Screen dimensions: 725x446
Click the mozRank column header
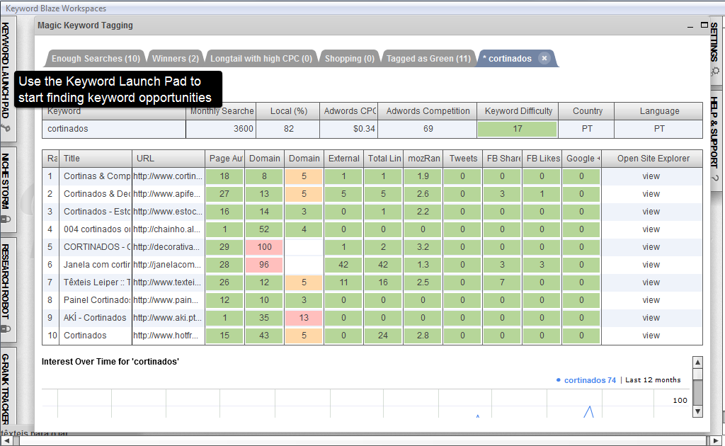pos(423,159)
